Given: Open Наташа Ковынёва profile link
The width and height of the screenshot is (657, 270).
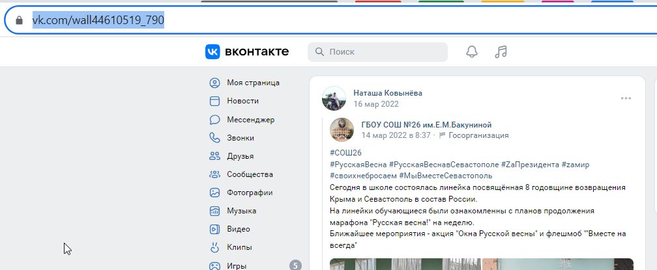Looking at the screenshot, I should 388,93.
